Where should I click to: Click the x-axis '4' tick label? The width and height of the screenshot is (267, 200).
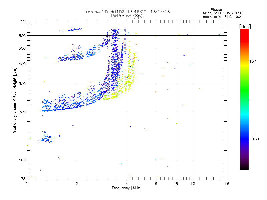(127, 184)
